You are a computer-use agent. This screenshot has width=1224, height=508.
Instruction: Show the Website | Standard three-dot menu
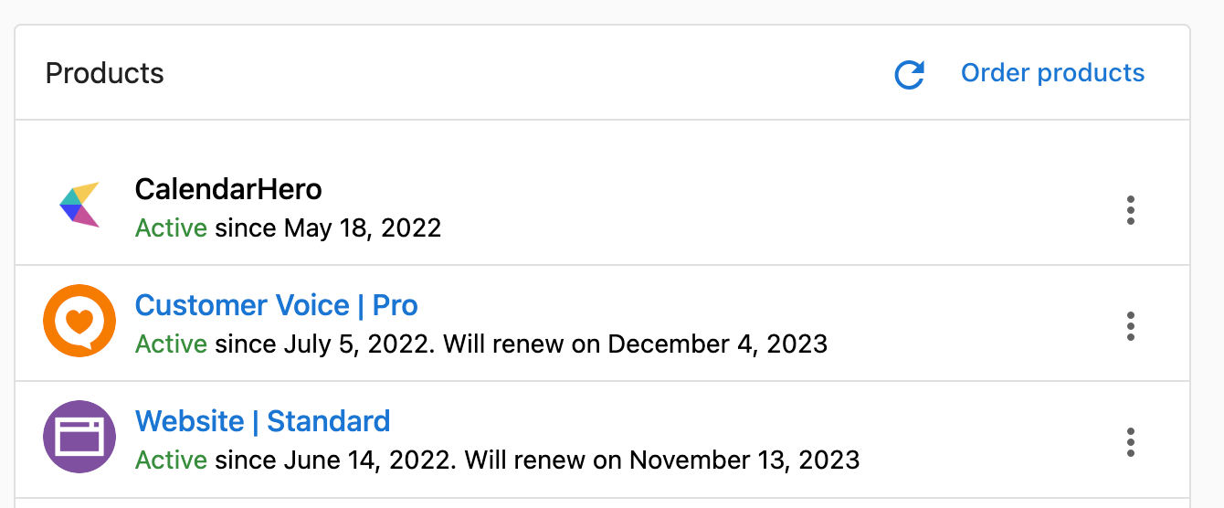point(1131,442)
